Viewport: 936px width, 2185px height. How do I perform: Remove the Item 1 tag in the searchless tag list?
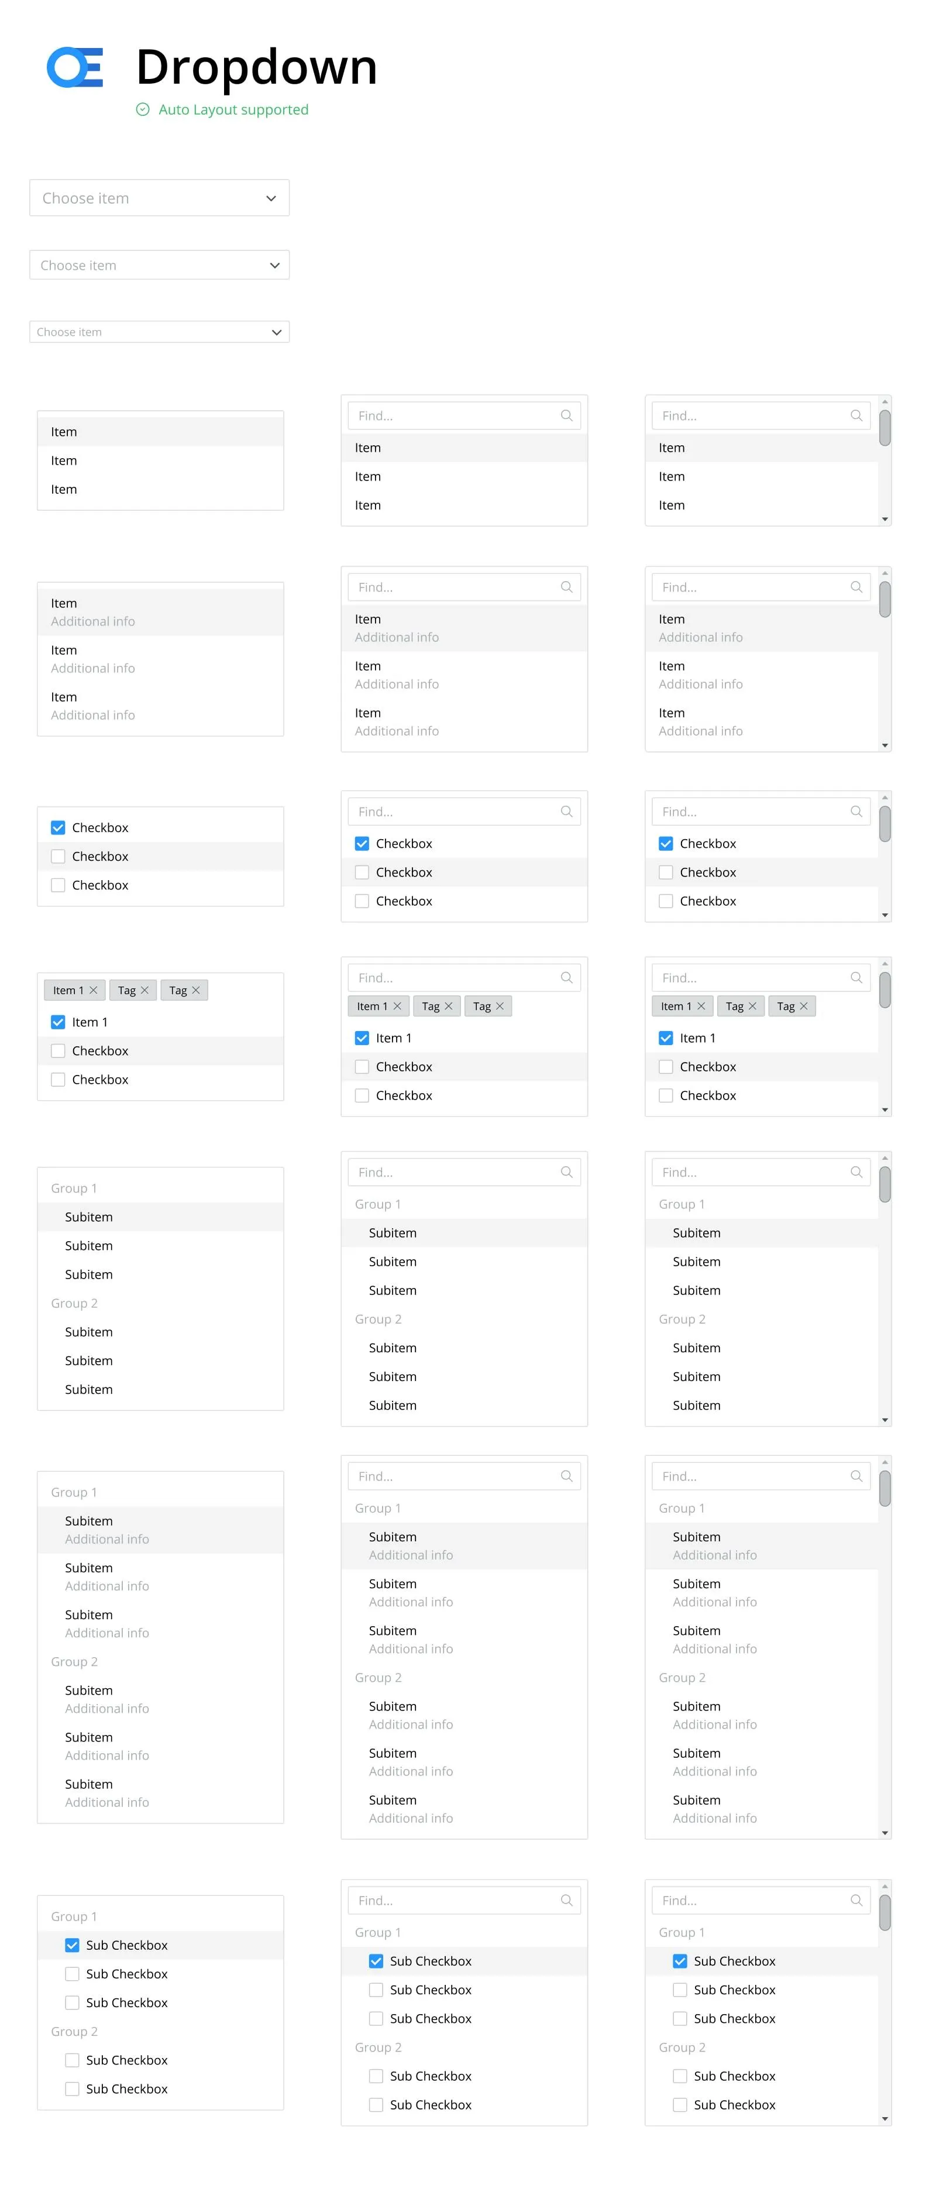point(93,990)
